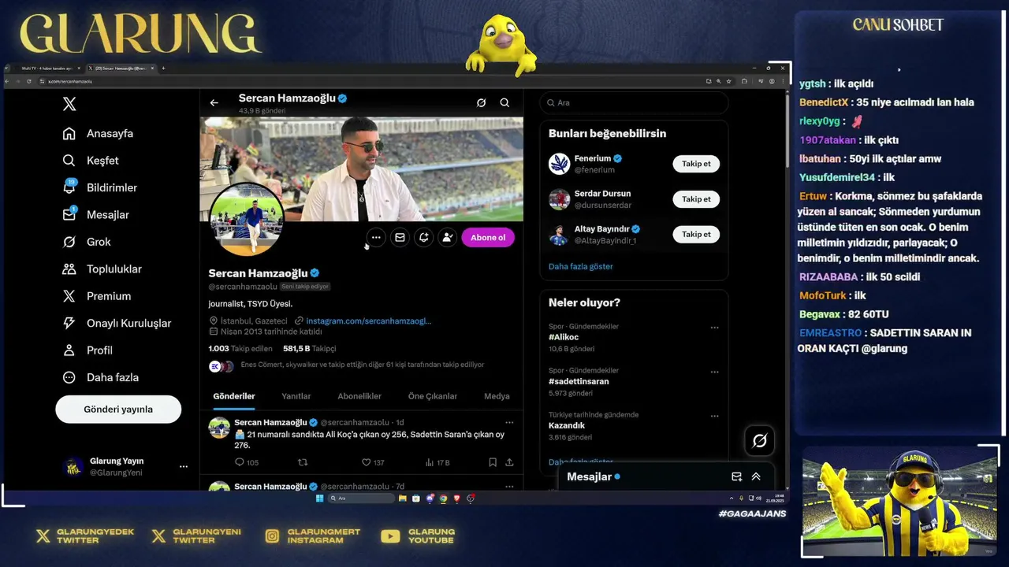The height and width of the screenshot is (567, 1009).
Task: Switch to the Abonelikler tab
Action: click(x=359, y=396)
